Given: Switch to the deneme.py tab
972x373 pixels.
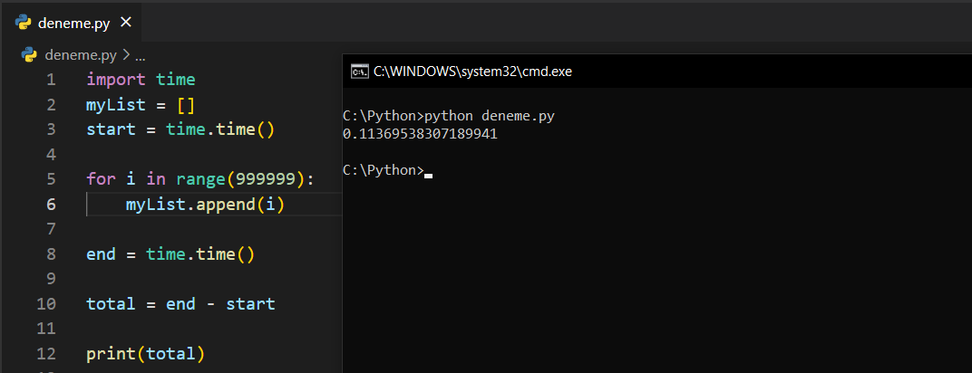Looking at the screenshot, I should coord(73,22).
